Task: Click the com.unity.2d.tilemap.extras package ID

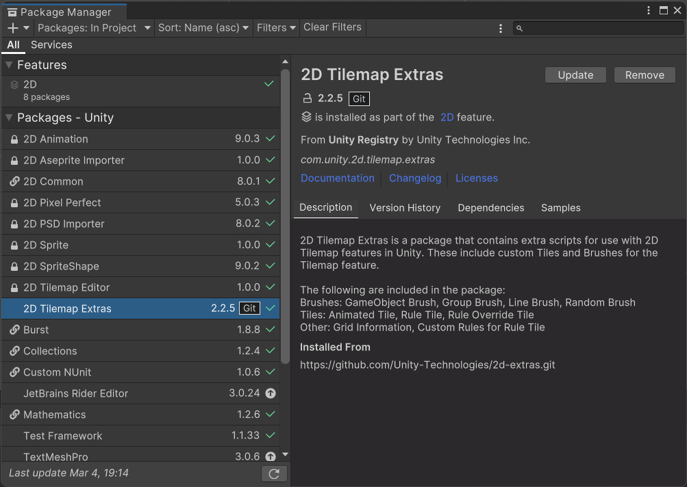Action: click(x=368, y=159)
